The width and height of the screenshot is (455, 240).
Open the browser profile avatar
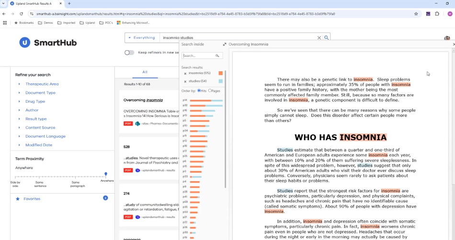point(450,13)
